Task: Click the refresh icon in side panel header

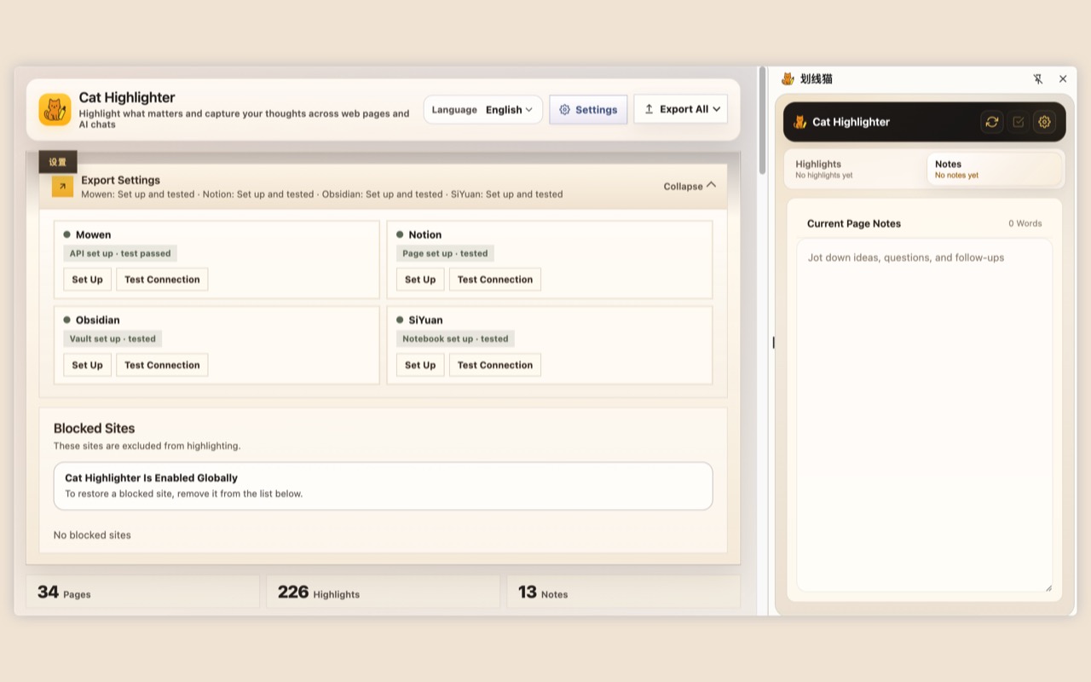Action: (x=992, y=122)
